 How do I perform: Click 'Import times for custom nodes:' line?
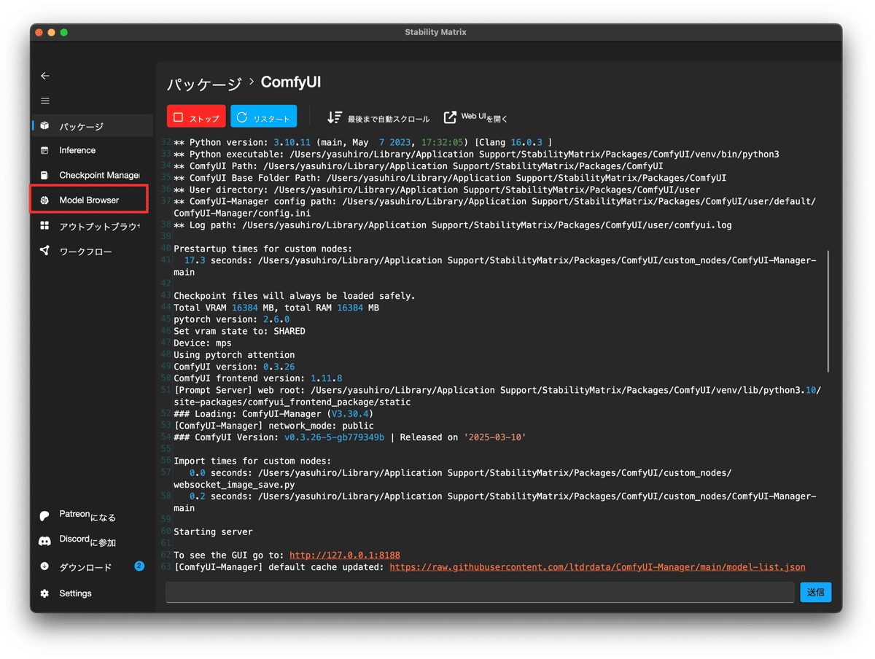[252, 461]
